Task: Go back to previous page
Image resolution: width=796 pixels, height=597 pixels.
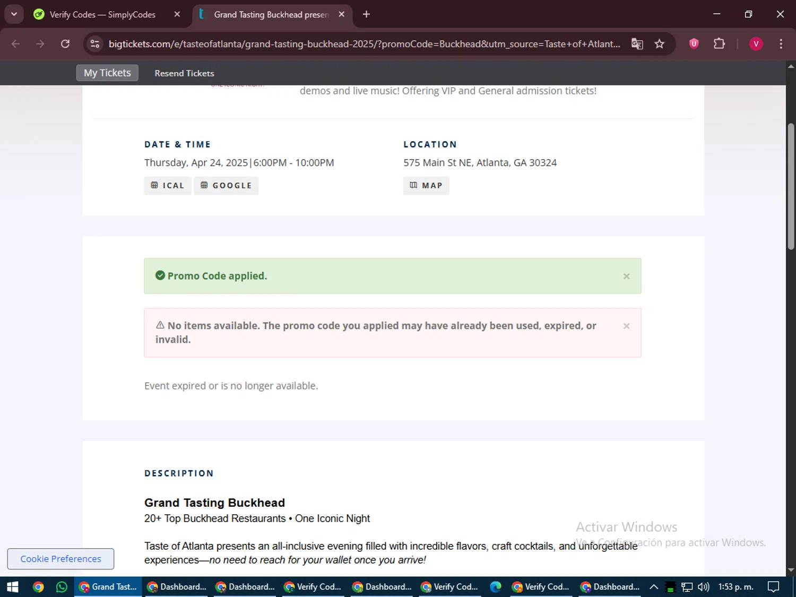Action: point(15,44)
